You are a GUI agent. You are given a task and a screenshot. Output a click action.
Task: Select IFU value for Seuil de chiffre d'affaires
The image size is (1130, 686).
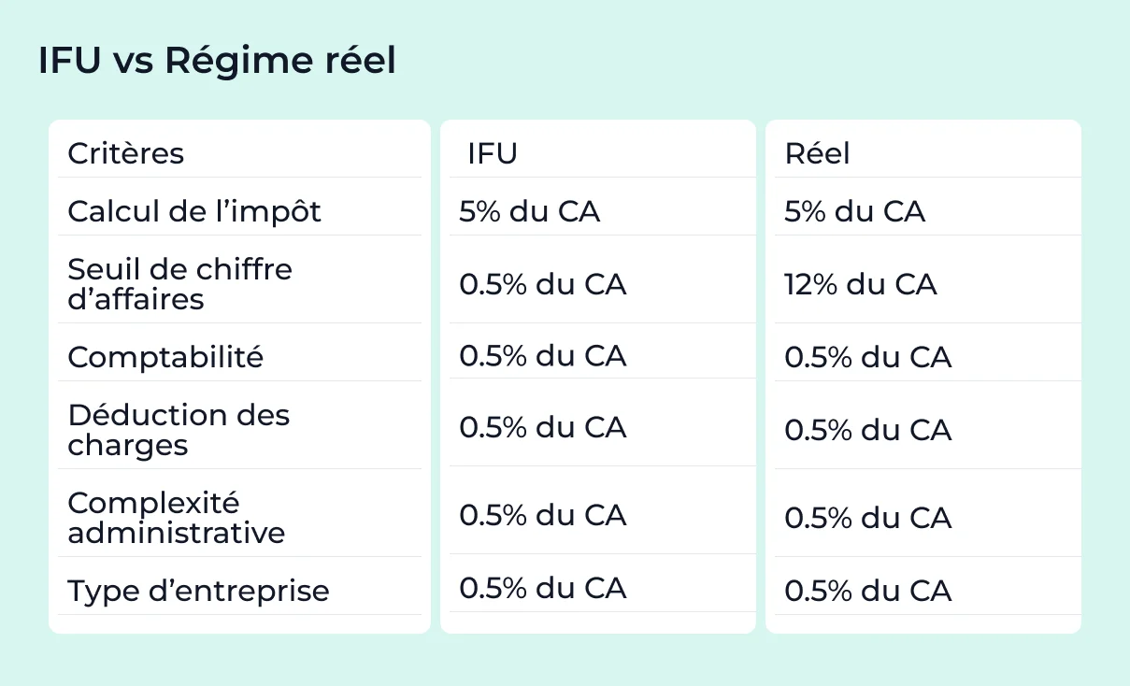click(x=542, y=284)
